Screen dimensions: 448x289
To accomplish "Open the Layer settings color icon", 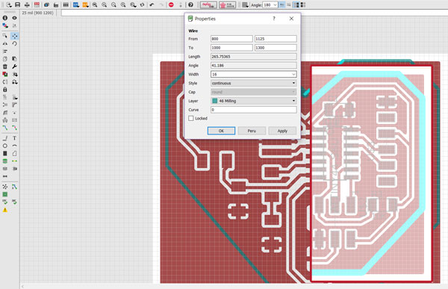I will tap(5, 25).
